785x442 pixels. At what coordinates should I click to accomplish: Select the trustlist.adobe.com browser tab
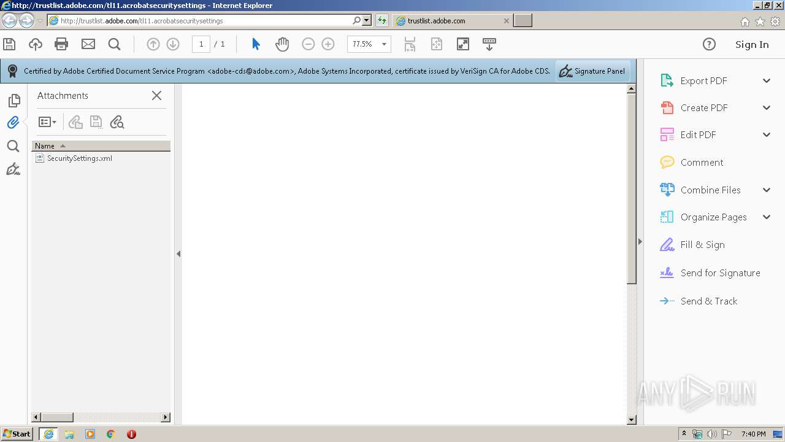coord(453,21)
